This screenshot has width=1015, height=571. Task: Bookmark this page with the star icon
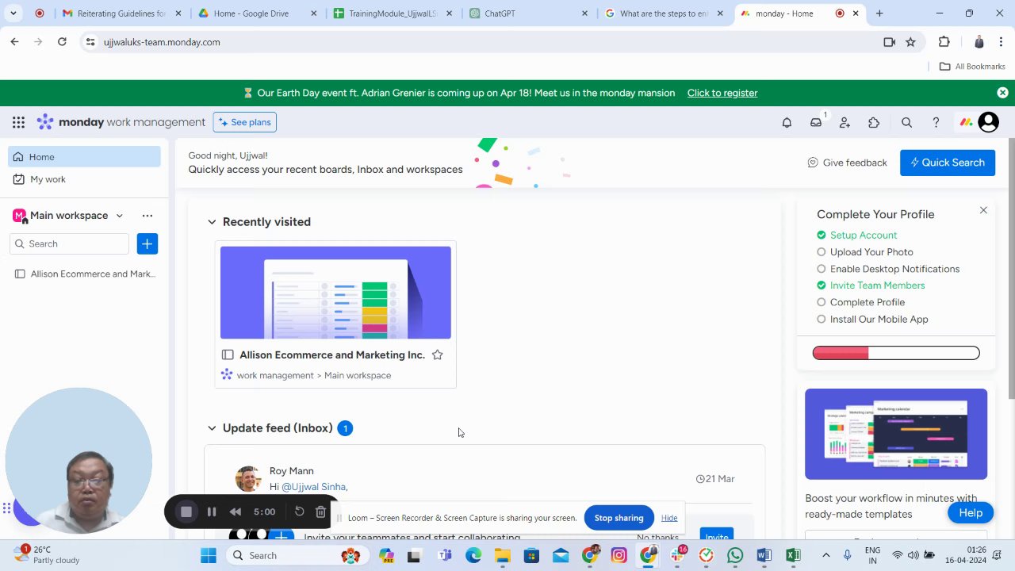[910, 42]
